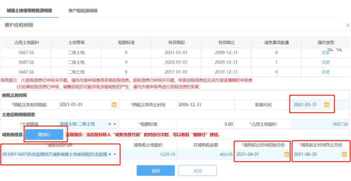Image resolution: width=351 pixels, height=181 pixels.
Task: Click 变更 link in 2017-01-01 row
Action: point(326,72)
